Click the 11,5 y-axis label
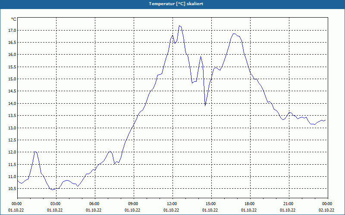345x215 pixels. pos(13,165)
